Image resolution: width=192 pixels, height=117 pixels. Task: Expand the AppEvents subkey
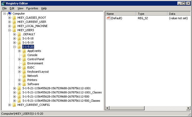19,51
